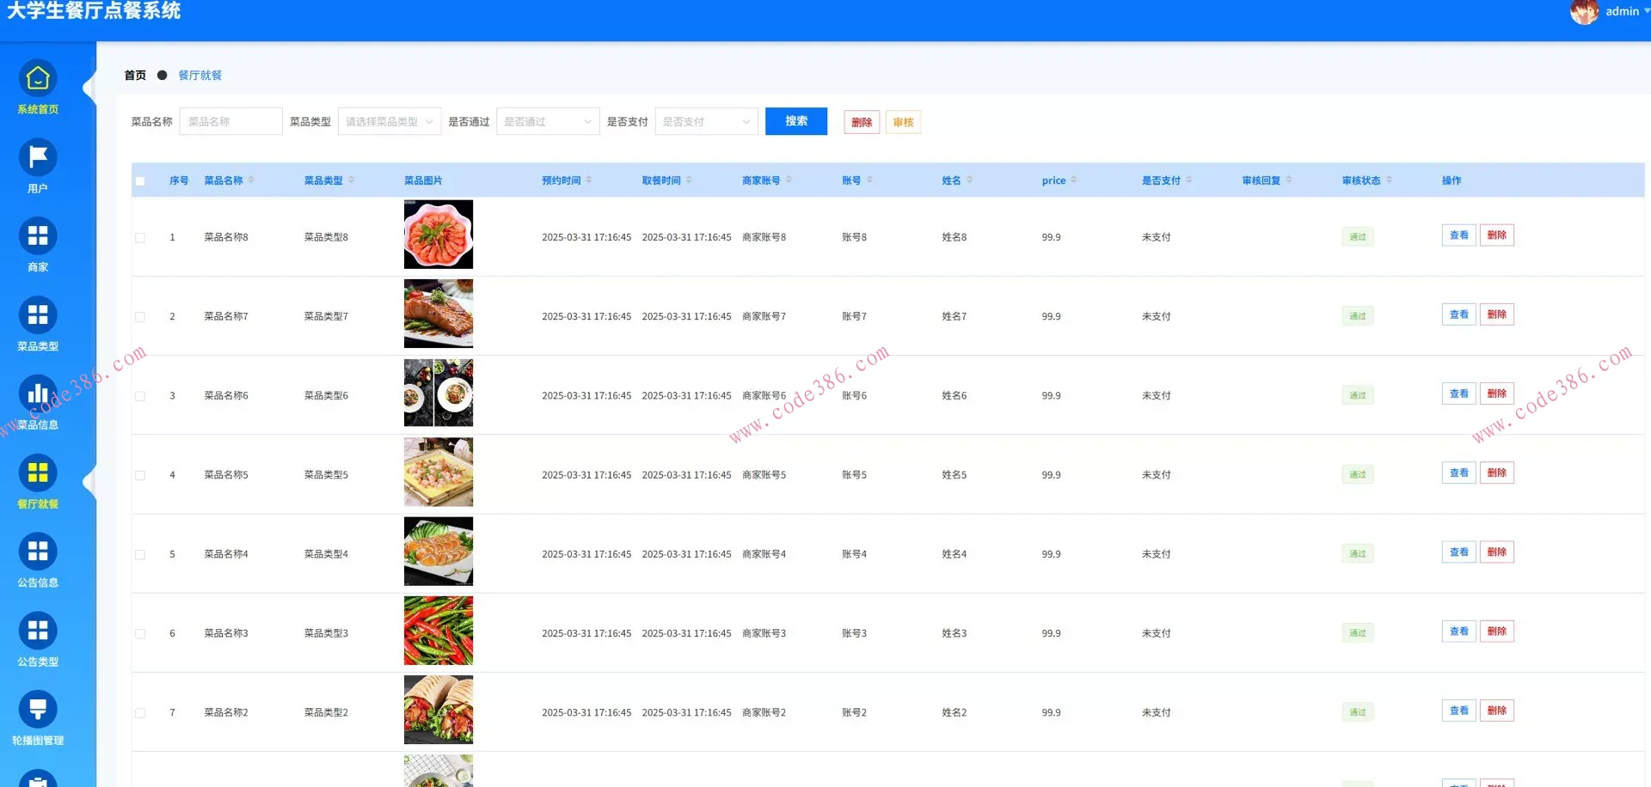Click the 审核 review button
1651x787 pixels.
903,122
